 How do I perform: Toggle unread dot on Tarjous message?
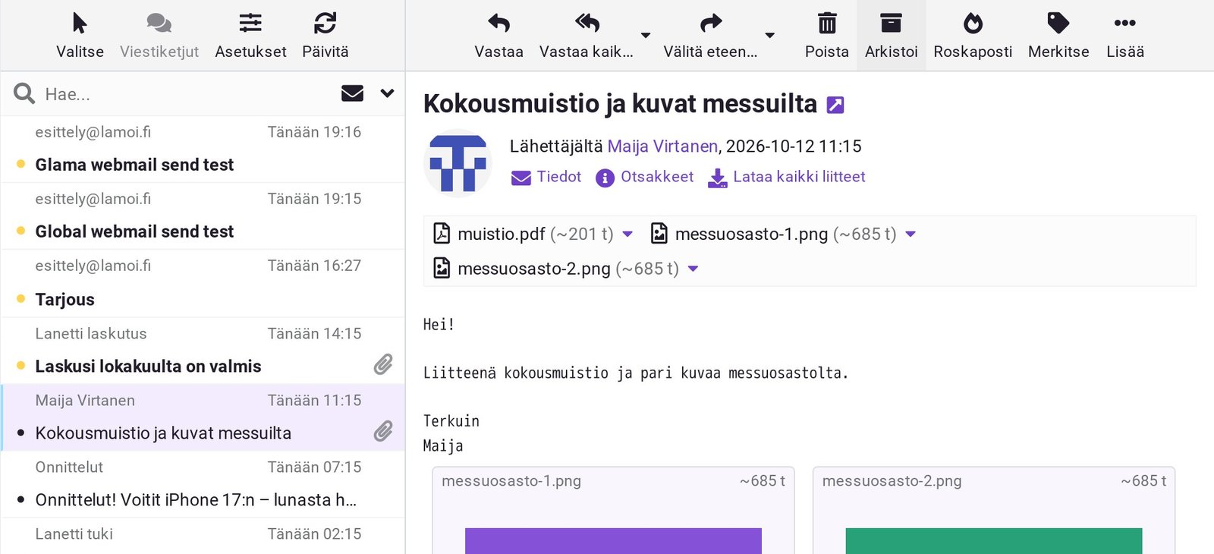(x=20, y=299)
